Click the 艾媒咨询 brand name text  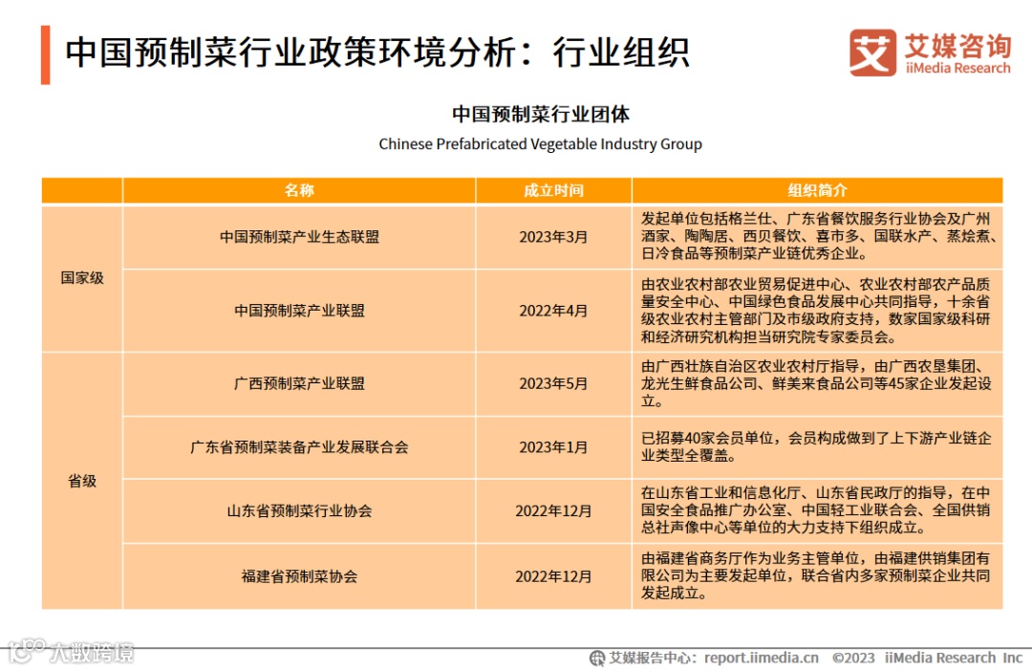[x=958, y=46]
